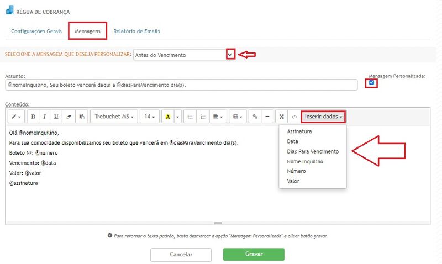Viewport: 442px width, 264px height.
Task: Insert a numbered ordered list
Action: click(203, 117)
